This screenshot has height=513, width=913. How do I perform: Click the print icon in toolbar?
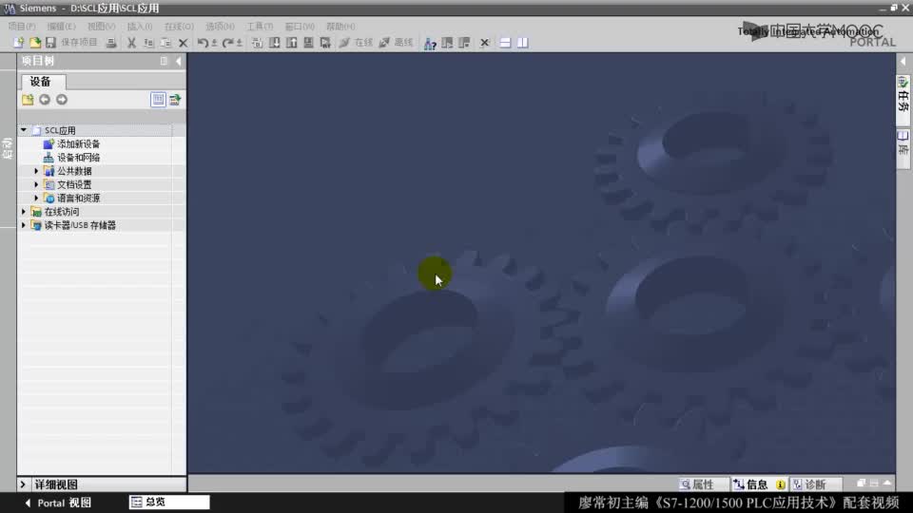[x=111, y=43]
